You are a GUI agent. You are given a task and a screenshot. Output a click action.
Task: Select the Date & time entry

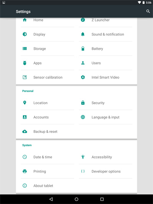tap(47, 157)
